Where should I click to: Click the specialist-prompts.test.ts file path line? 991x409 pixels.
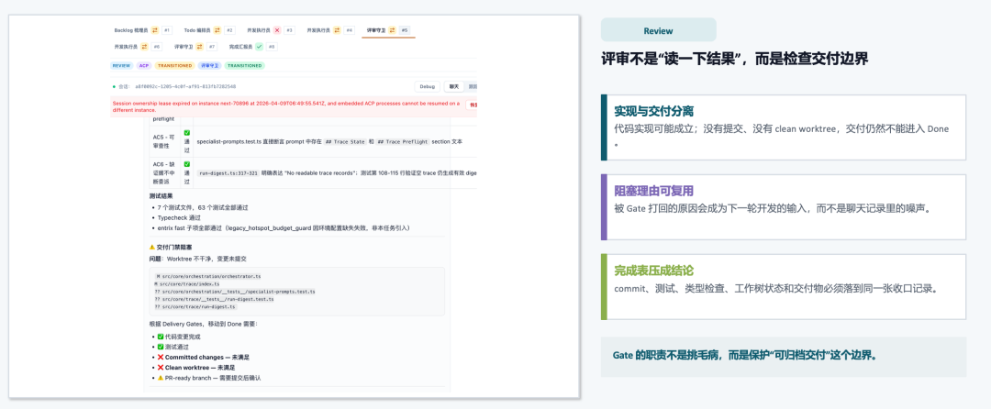click(235, 292)
